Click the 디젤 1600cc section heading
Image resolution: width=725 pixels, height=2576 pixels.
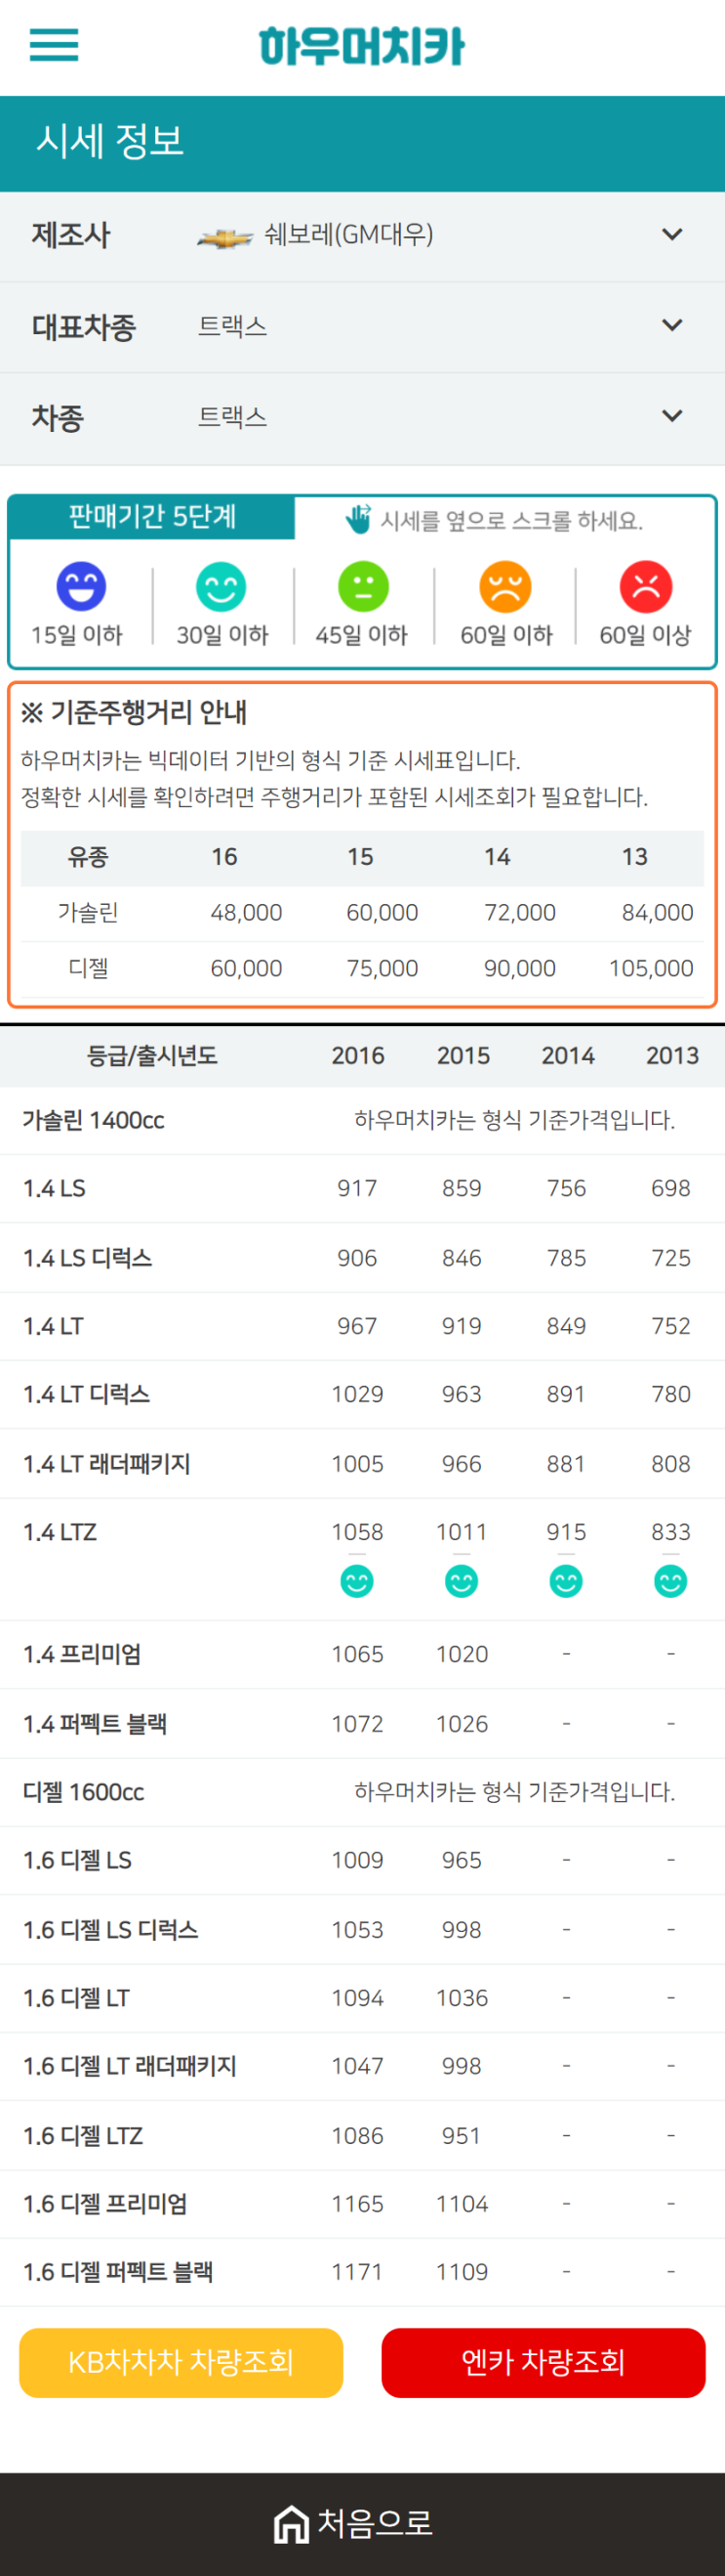tap(84, 1792)
